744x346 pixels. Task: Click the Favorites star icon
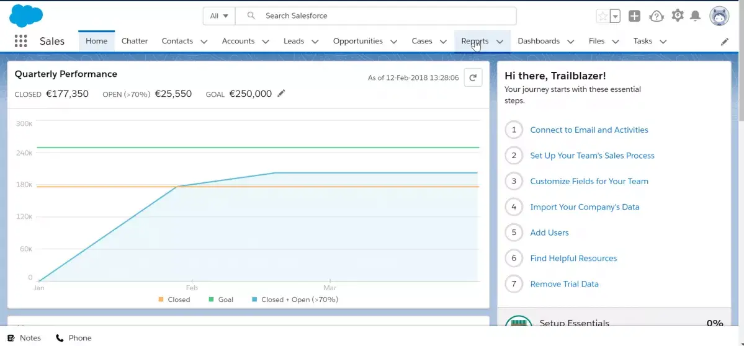[x=603, y=16]
